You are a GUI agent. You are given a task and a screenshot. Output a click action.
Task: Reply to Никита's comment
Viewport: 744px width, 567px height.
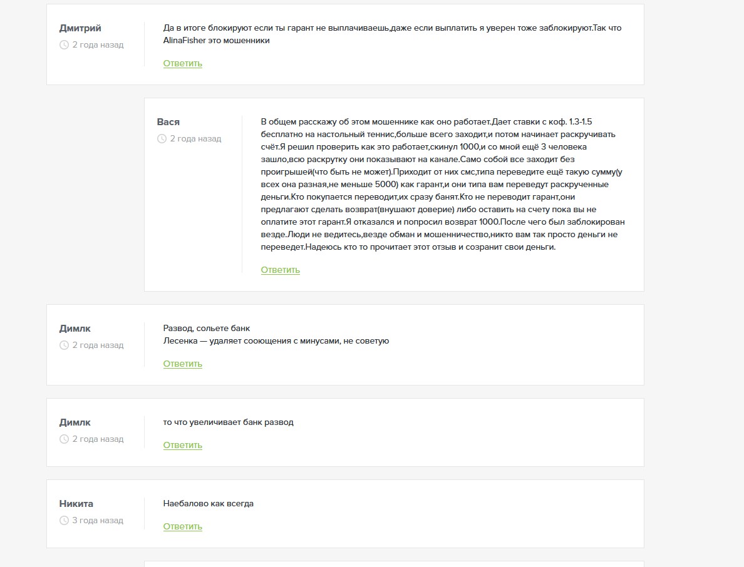click(x=182, y=526)
